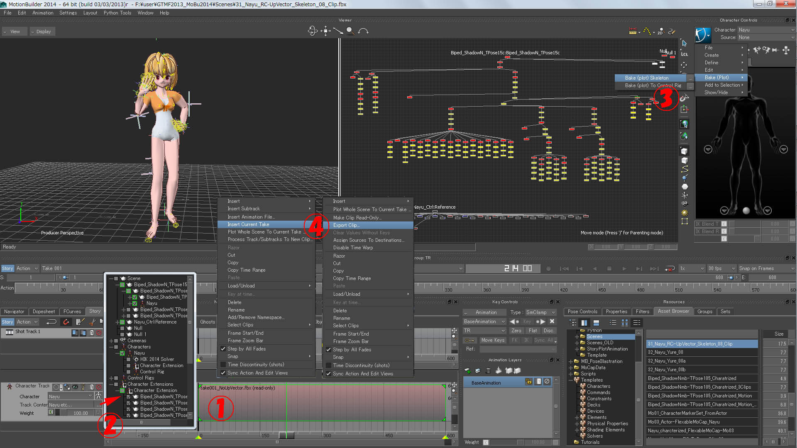Click the HumanIK character icon button

coord(703,34)
